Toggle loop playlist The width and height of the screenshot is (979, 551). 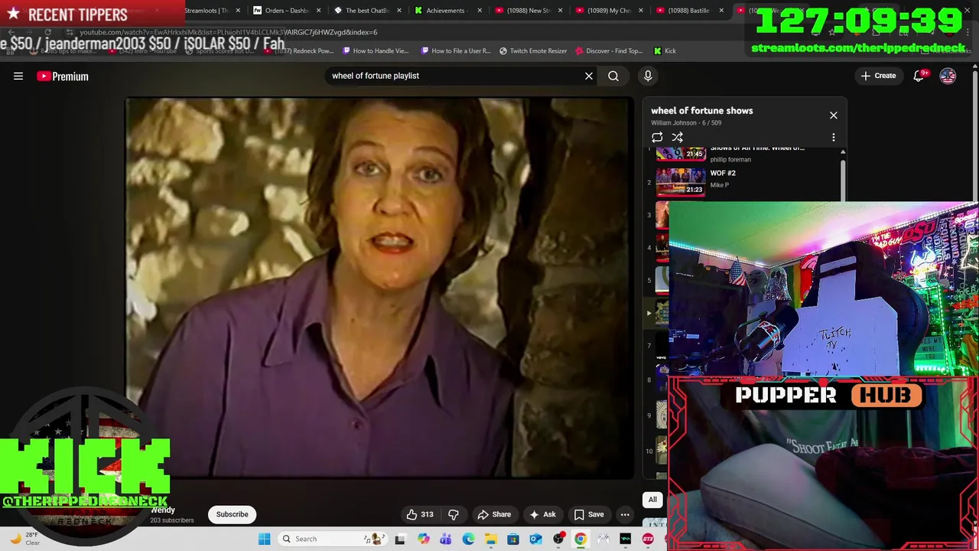click(x=657, y=138)
